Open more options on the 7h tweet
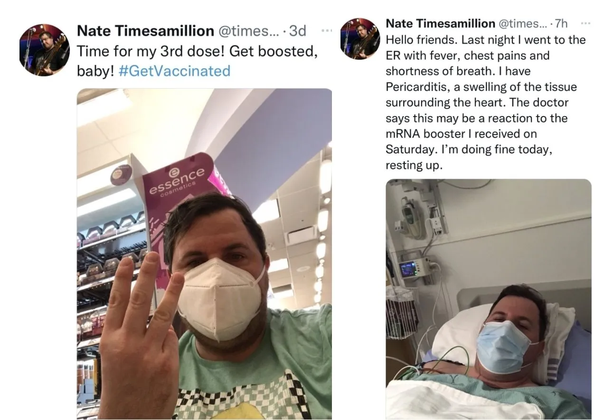The height and width of the screenshot is (420, 614). pyautogui.click(x=586, y=24)
